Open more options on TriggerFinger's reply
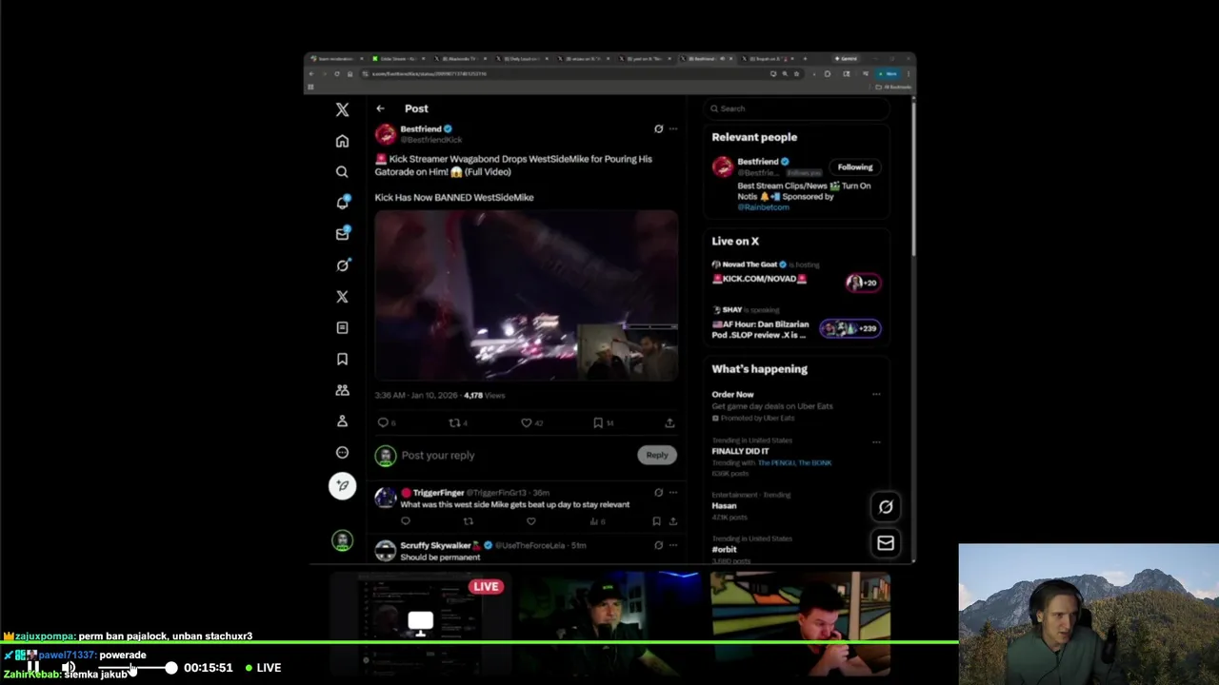 (x=673, y=493)
